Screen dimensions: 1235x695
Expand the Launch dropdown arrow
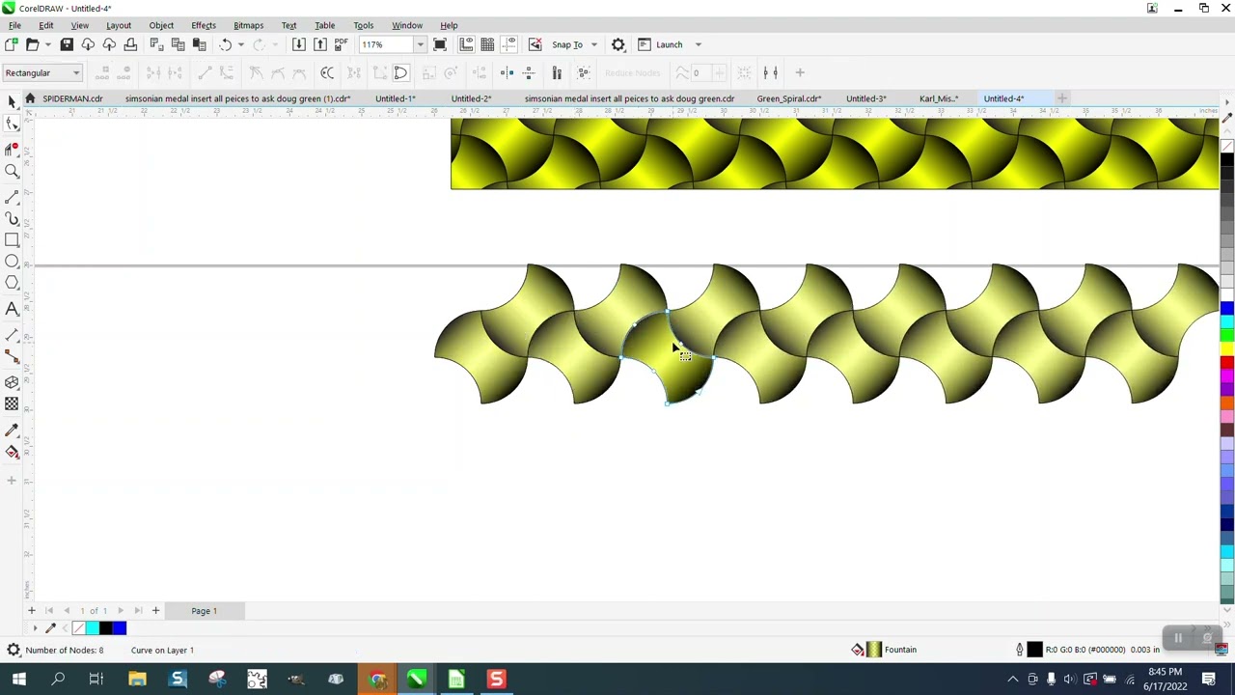pos(699,44)
